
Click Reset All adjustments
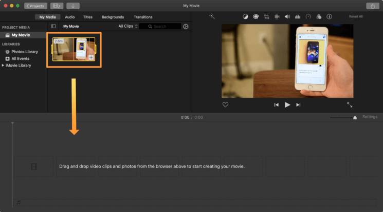pyautogui.click(x=356, y=16)
